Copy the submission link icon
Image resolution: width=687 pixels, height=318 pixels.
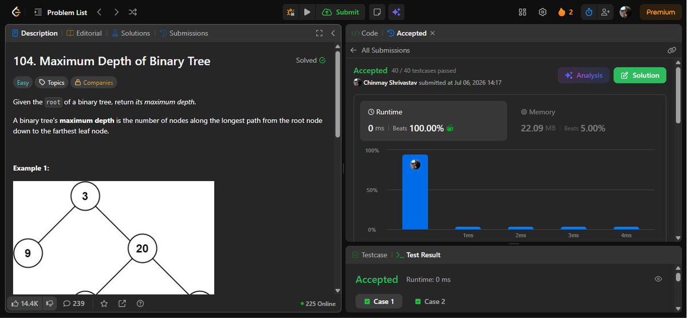pos(672,50)
